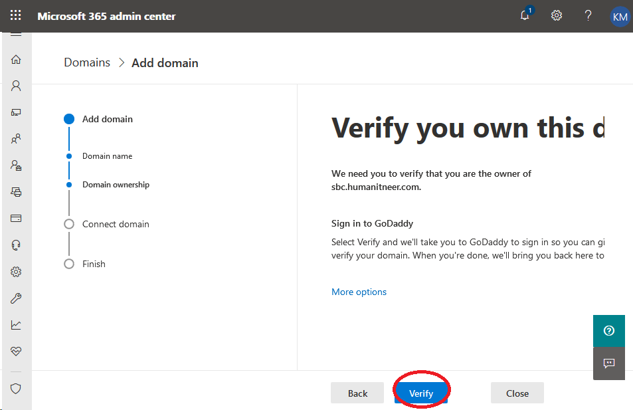Open Teams & groups sidebar icon
The height and width of the screenshot is (410, 633).
[16, 139]
